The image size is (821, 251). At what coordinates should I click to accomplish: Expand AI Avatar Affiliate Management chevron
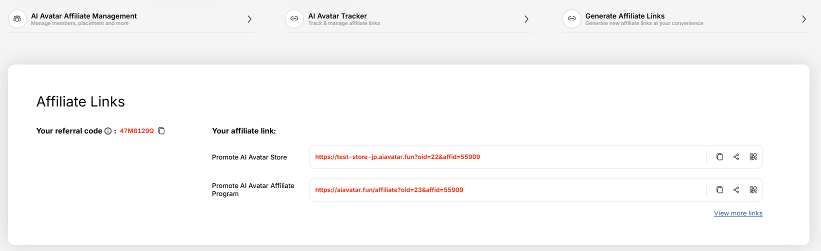(x=249, y=19)
